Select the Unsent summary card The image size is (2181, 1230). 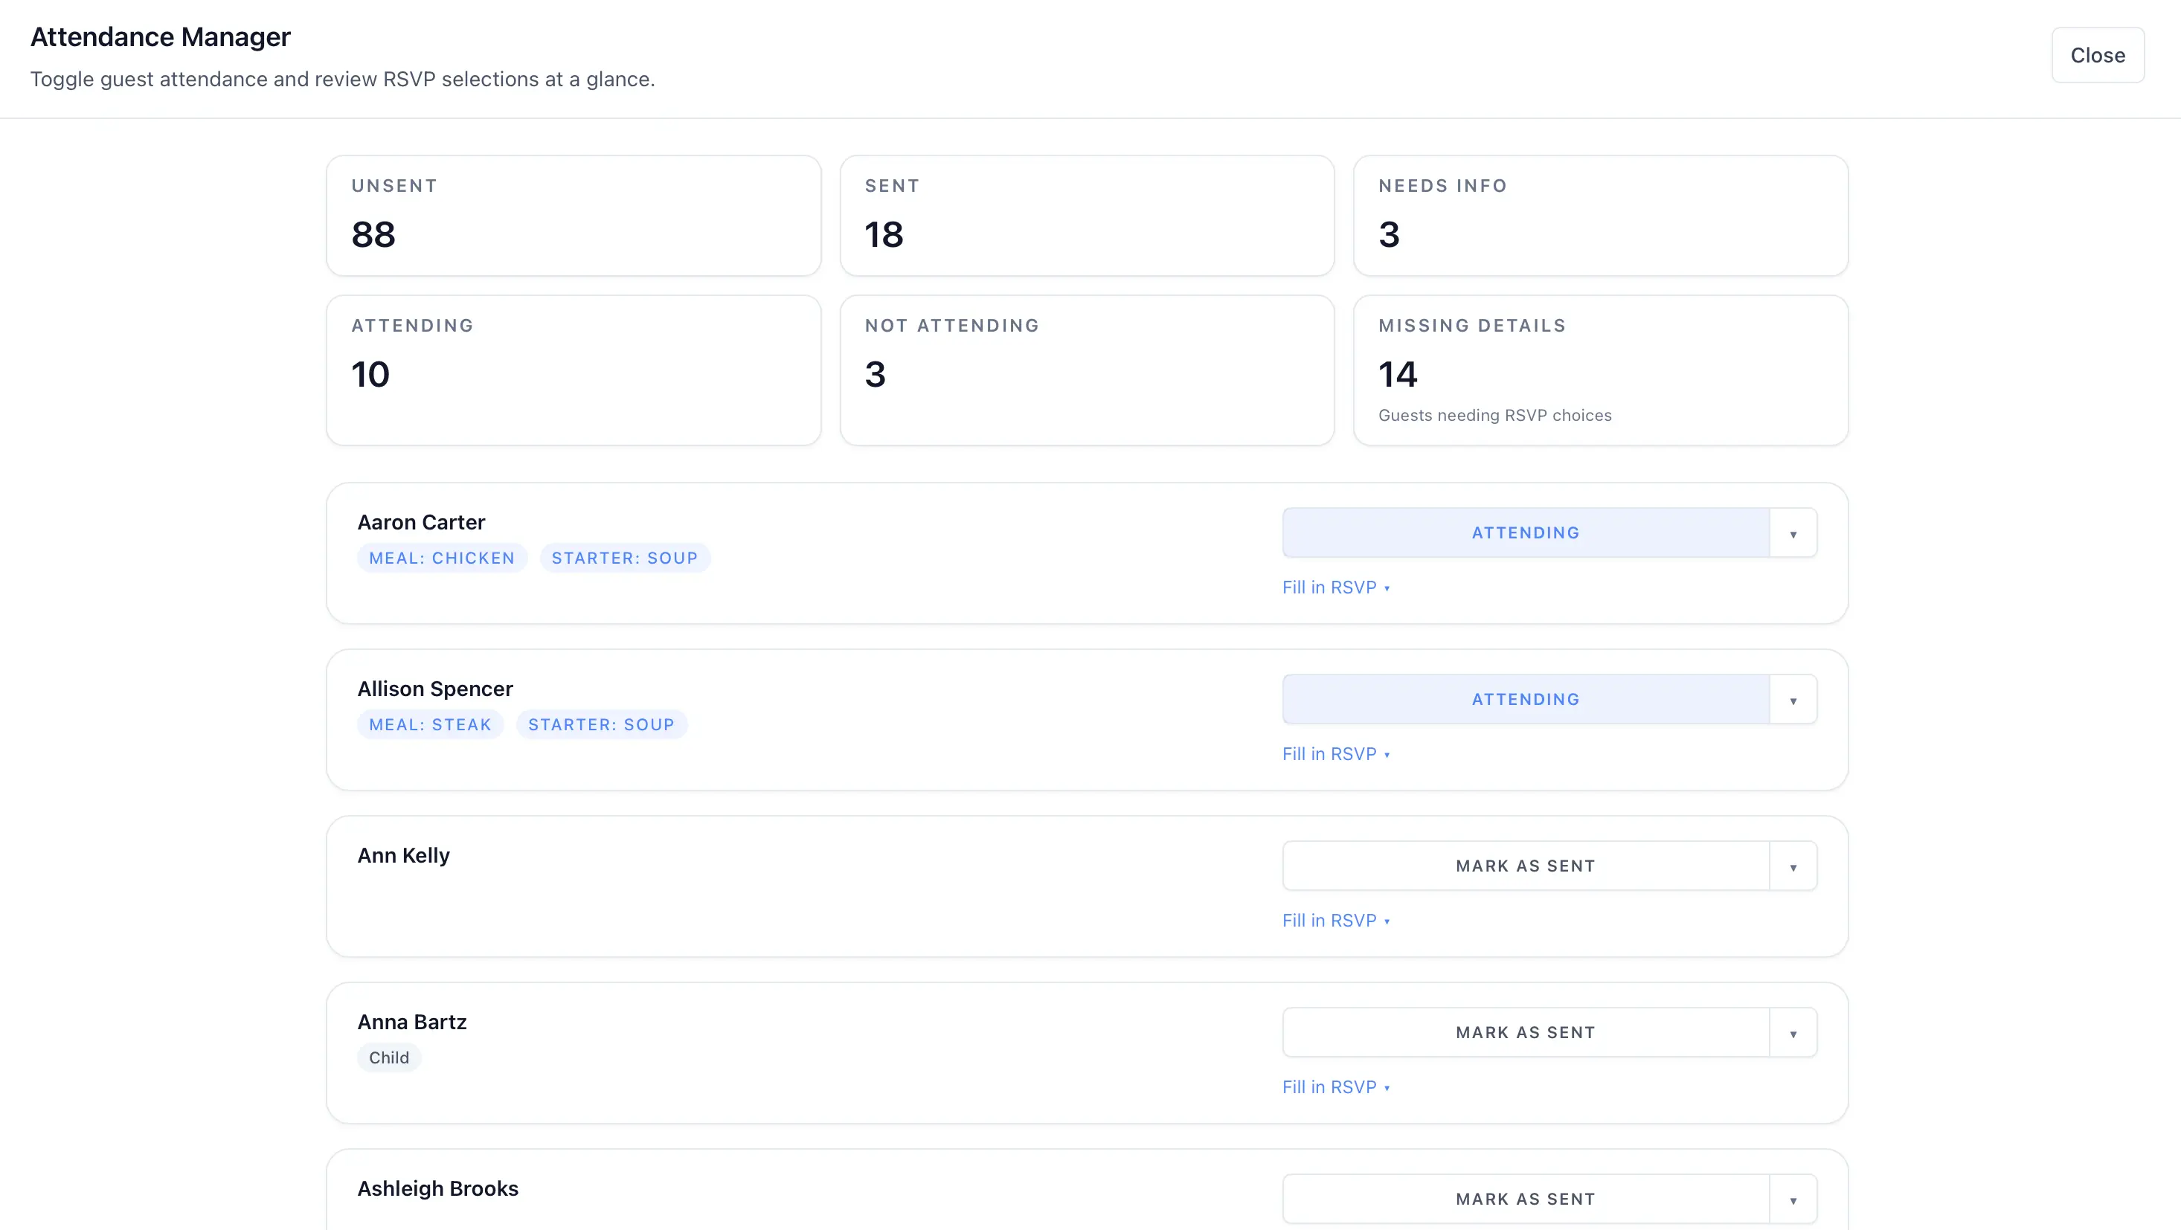pyautogui.click(x=574, y=215)
